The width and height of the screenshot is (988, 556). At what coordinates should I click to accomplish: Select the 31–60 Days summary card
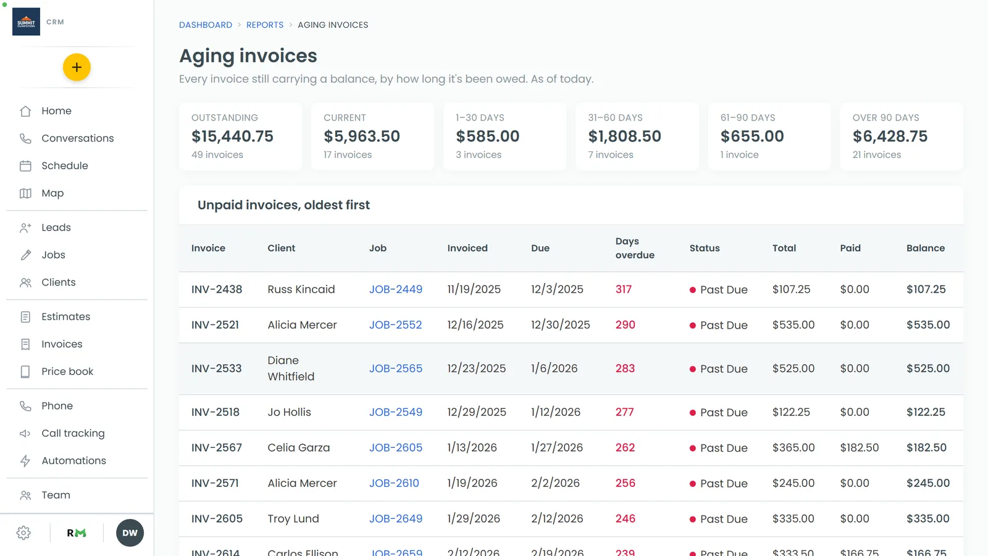pyautogui.click(x=637, y=137)
